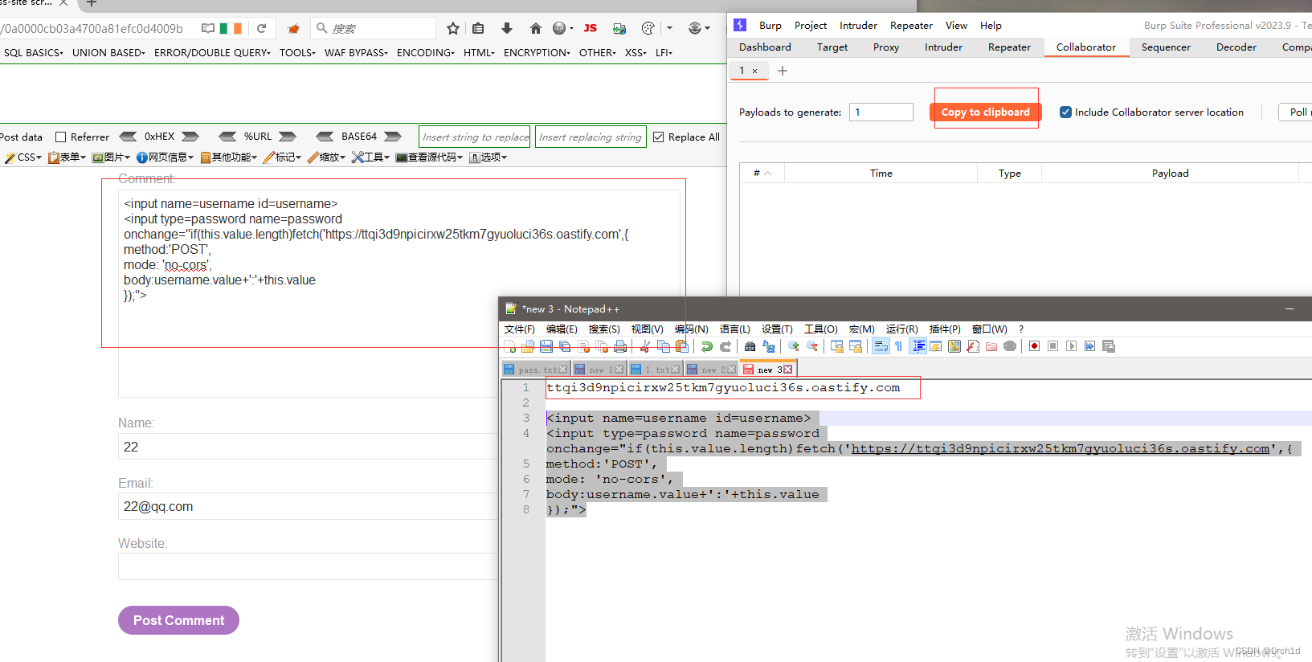This screenshot has height=662, width=1312.
Task: Click the Notepad++ Cut scissors icon
Action: [x=645, y=346]
